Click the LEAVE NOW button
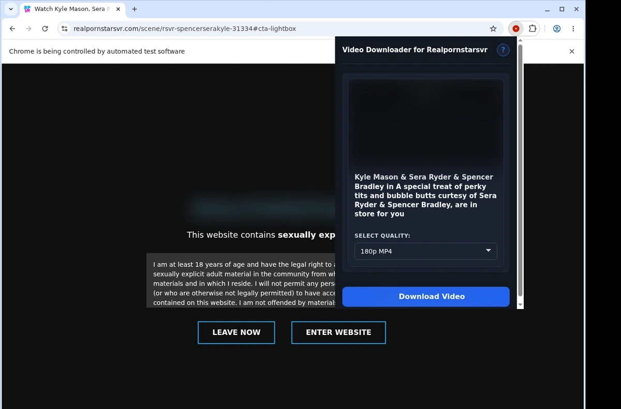 [x=236, y=332]
